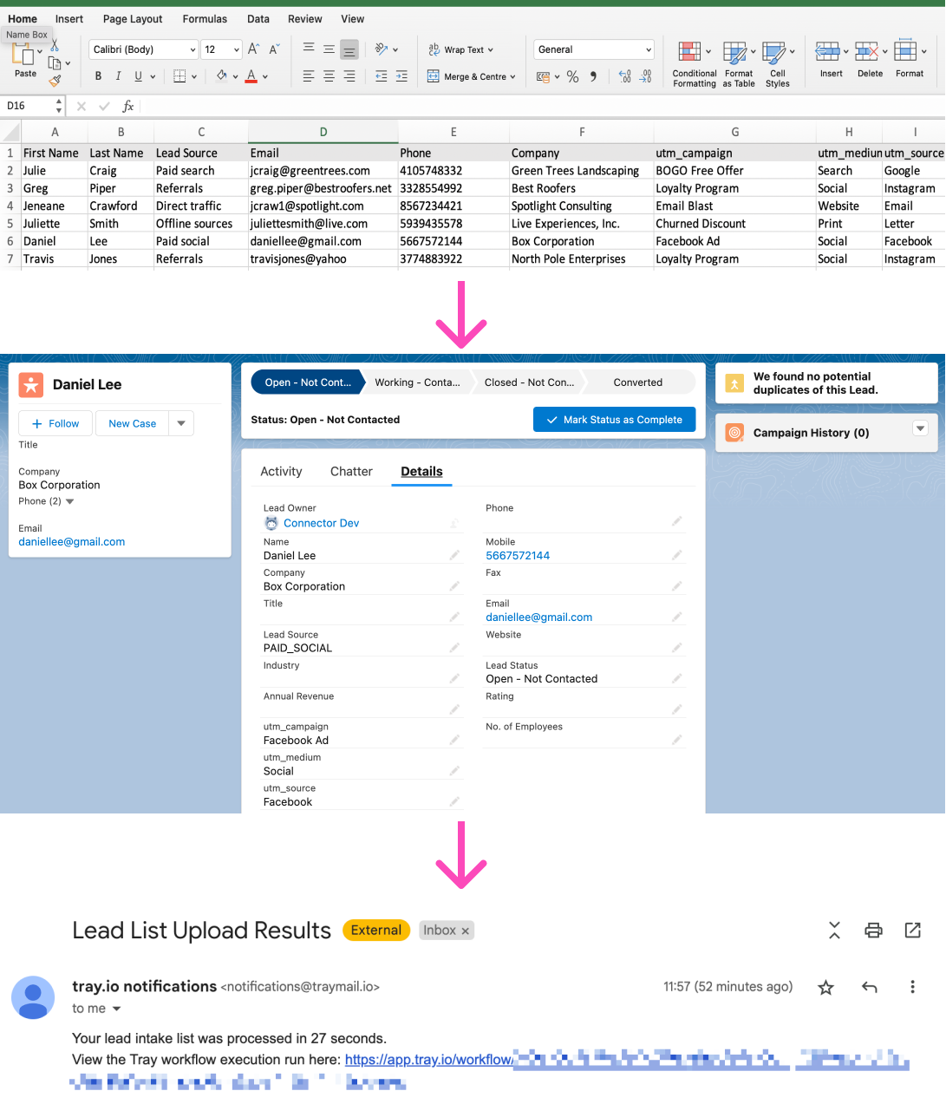The height and width of the screenshot is (1104, 946).
Task: Toggle bottom vertical alignment
Action: (x=349, y=49)
